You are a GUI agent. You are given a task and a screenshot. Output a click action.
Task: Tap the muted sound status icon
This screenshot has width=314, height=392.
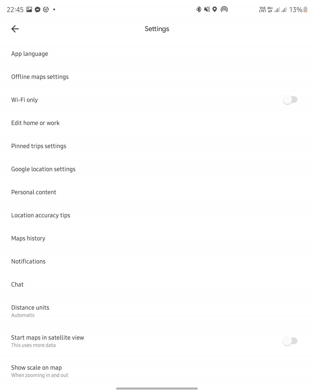click(207, 10)
